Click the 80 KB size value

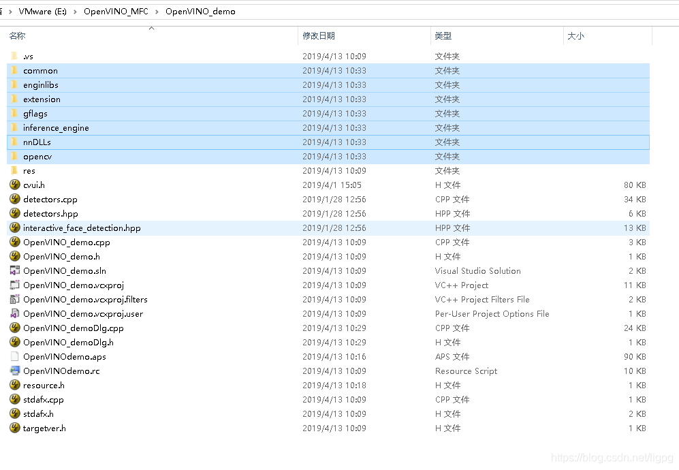click(635, 185)
